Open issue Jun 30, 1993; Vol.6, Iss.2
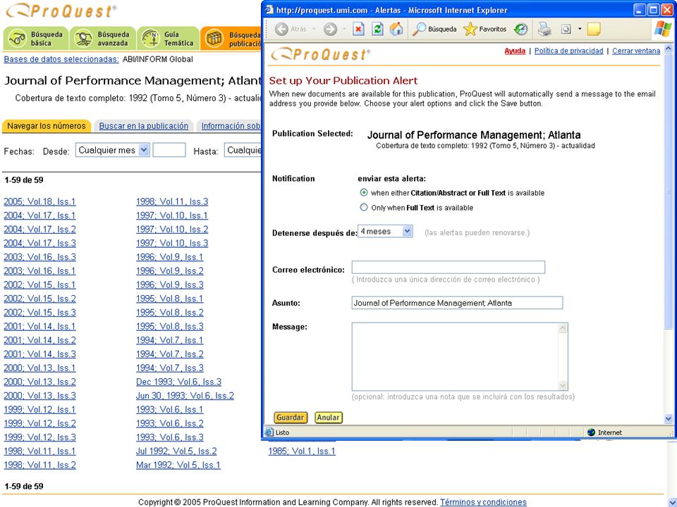The width and height of the screenshot is (677, 507). point(185,395)
